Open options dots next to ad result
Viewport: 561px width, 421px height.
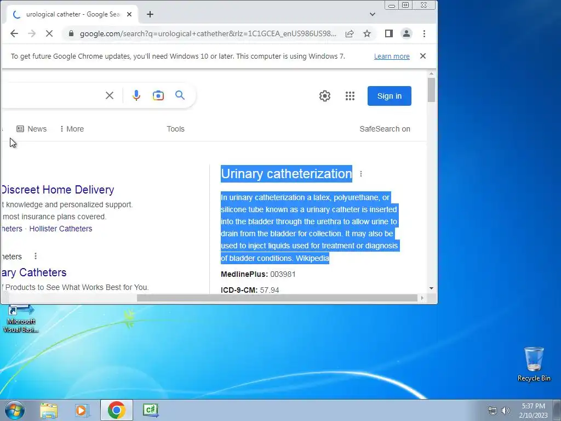36,256
